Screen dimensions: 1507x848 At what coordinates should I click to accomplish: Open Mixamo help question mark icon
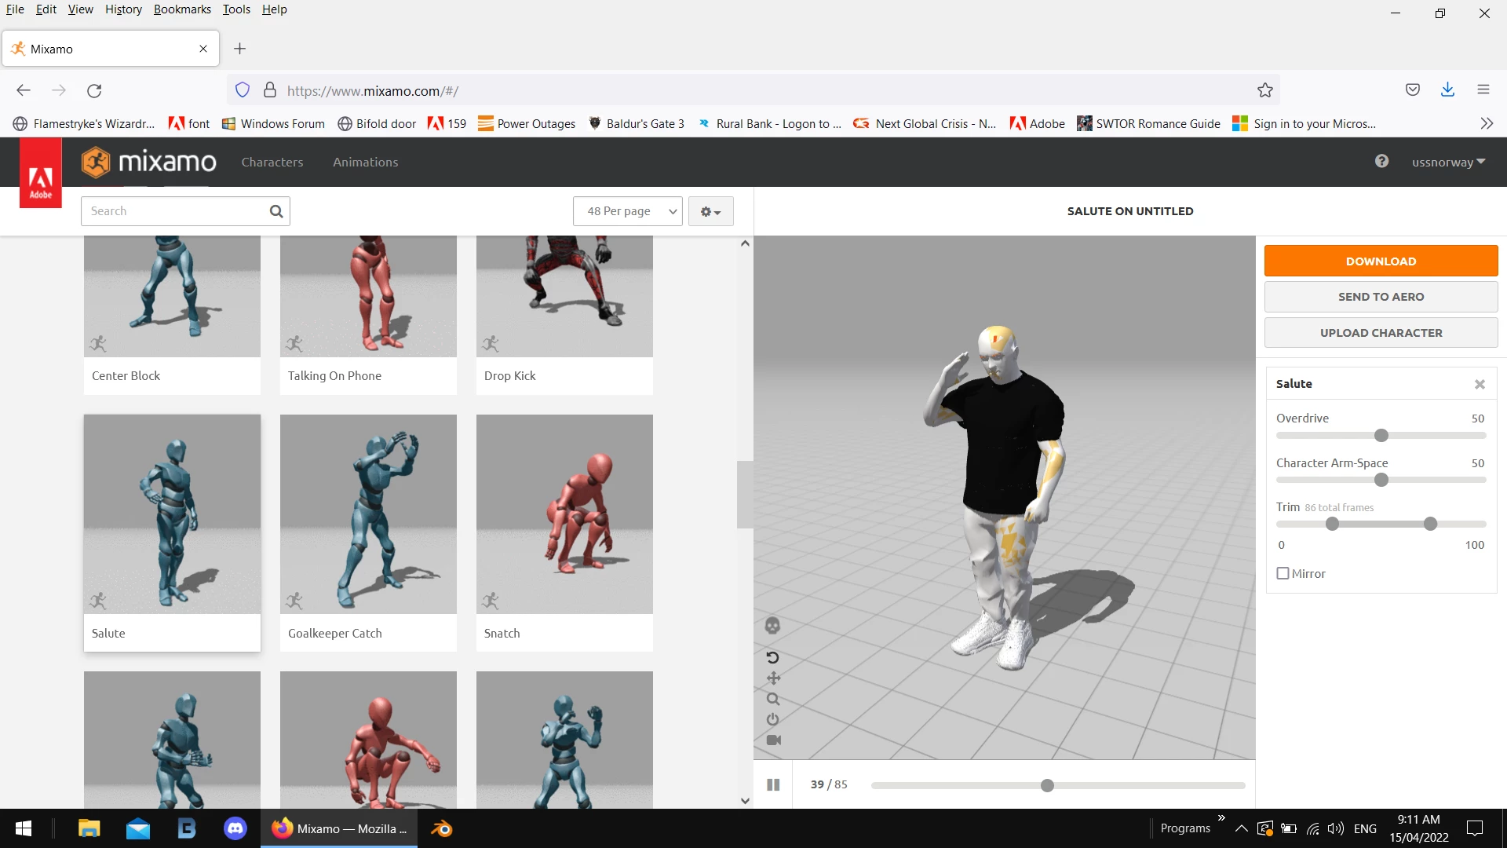click(x=1381, y=161)
